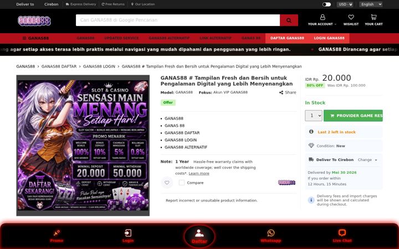This screenshot has height=249, width=399.
Task: Click the green PROVIDER GAME button
Action: (353, 116)
